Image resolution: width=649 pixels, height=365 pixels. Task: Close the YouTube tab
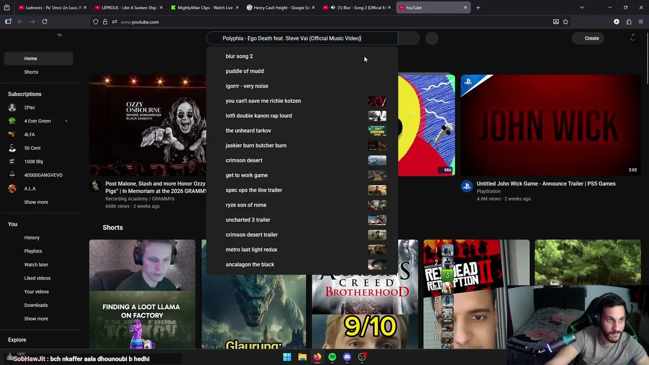tap(465, 8)
